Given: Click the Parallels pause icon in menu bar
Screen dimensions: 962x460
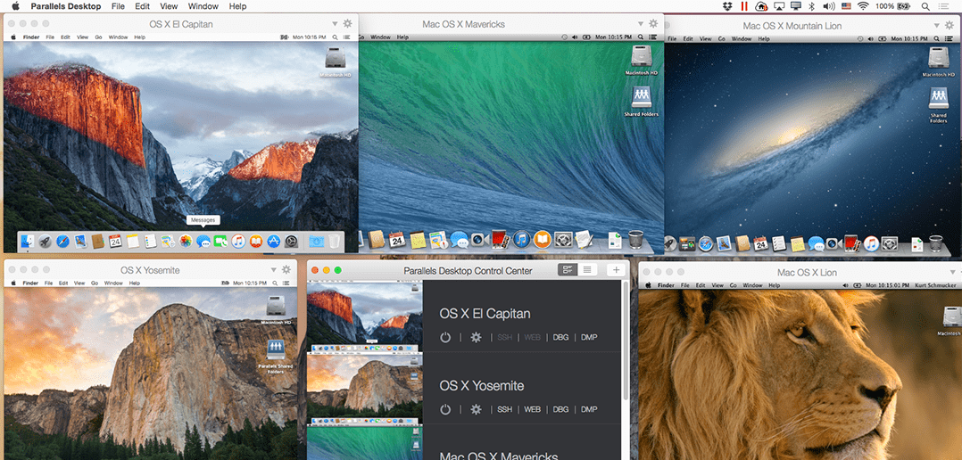Looking at the screenshot, I should [x=745, y=6].
